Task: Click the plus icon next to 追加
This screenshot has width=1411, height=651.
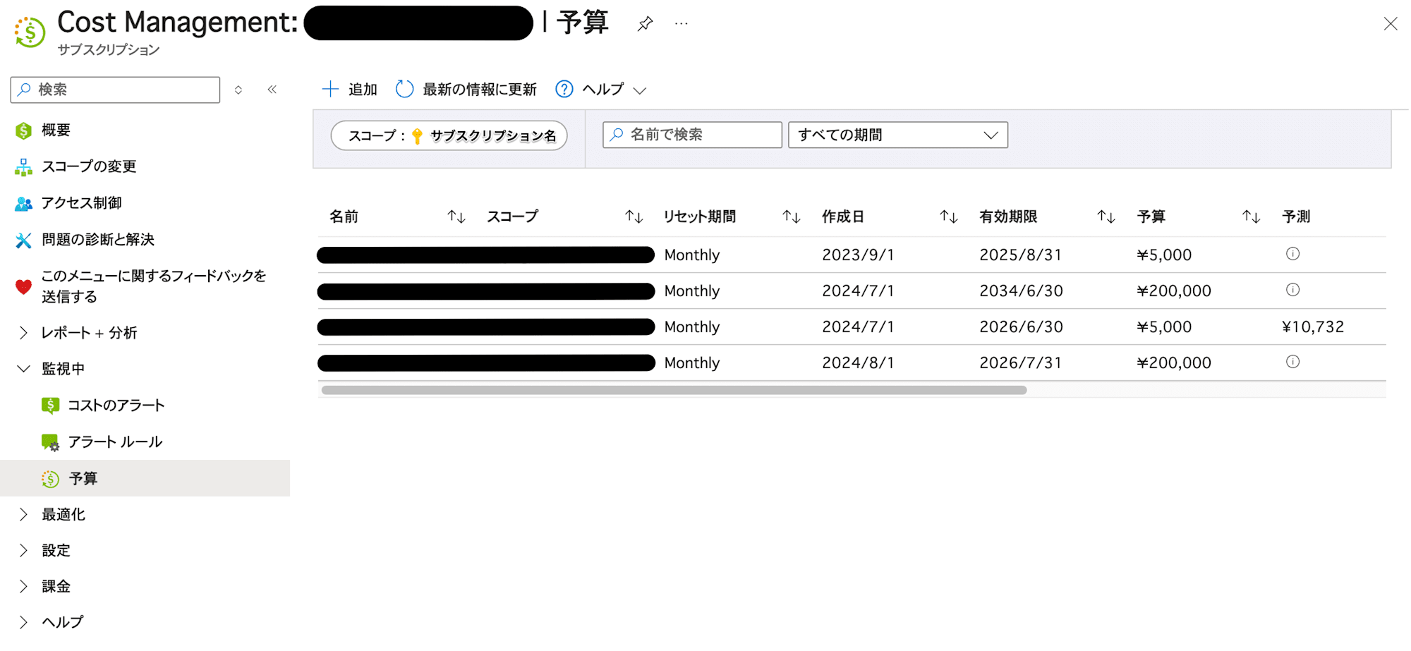Action: [330, 90]
